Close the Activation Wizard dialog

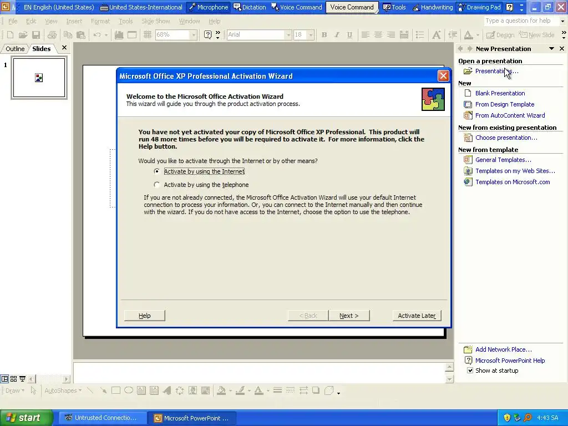point(443,75)
